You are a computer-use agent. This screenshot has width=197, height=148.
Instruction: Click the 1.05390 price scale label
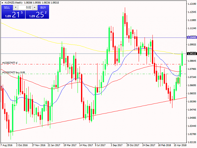pos(192,102)
